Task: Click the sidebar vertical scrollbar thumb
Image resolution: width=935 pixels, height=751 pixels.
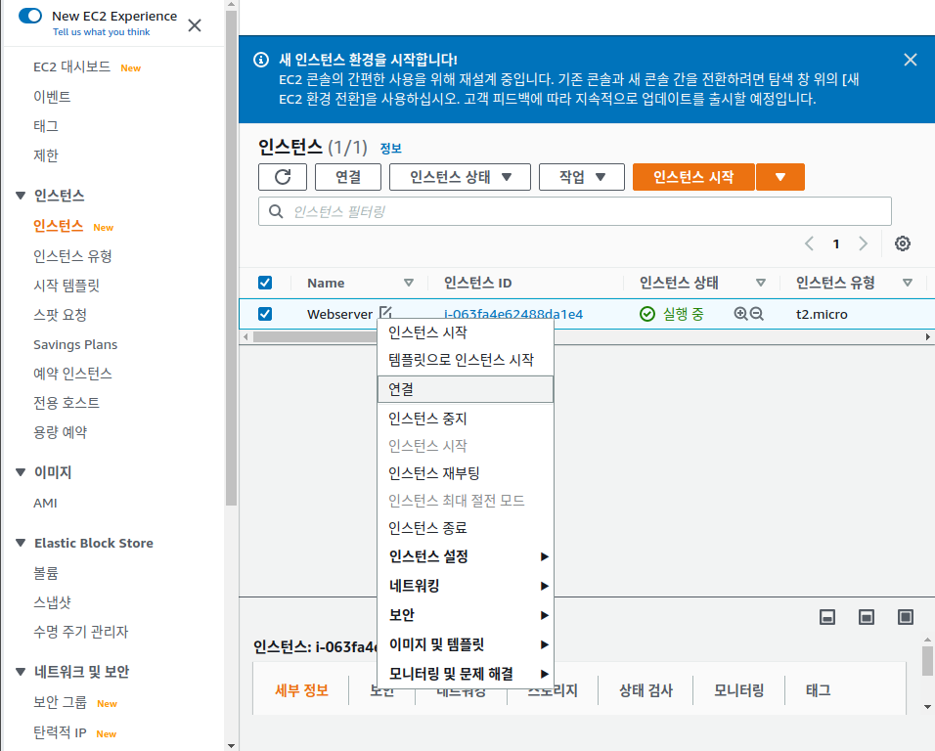Action: [232, 256]
